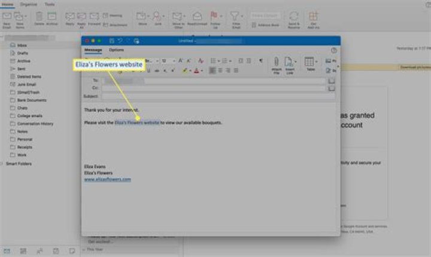Expand Smart Folders in sidebar
Screen dimensions: 431x257
2,164
